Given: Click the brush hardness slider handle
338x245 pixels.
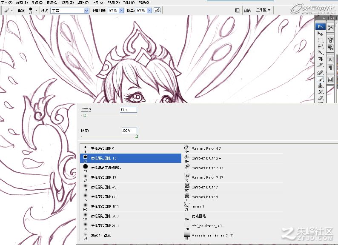Looking at the screenshot, I should pos(137,136).
